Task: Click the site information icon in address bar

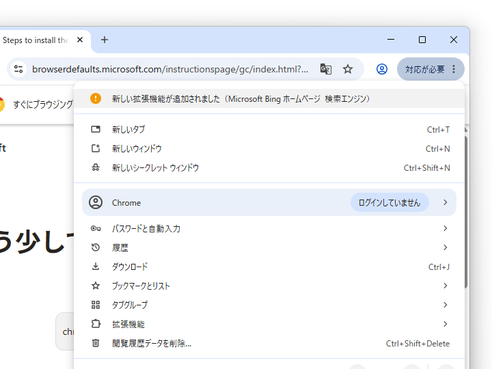Action: [x=18, y=69]
